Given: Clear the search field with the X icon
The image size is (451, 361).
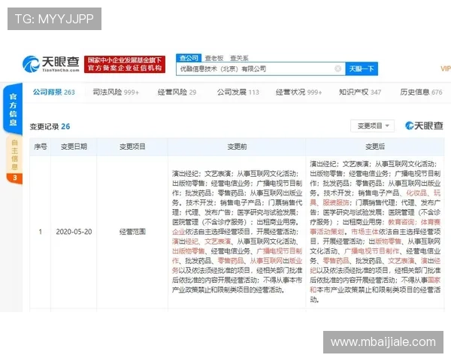Looking at the screenshot, I should click(x=338, y=68).
